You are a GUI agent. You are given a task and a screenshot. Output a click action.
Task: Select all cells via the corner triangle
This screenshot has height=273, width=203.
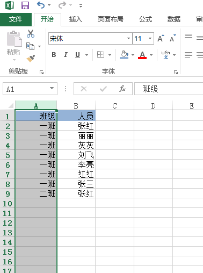pyautogui.click(x=11, y=105)
